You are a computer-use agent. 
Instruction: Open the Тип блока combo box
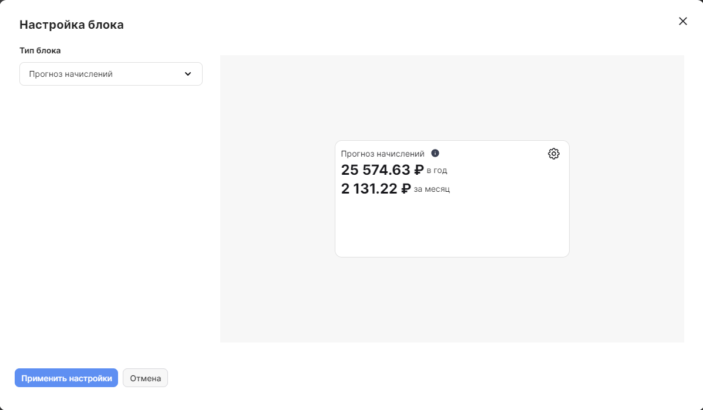click(110, 74)
